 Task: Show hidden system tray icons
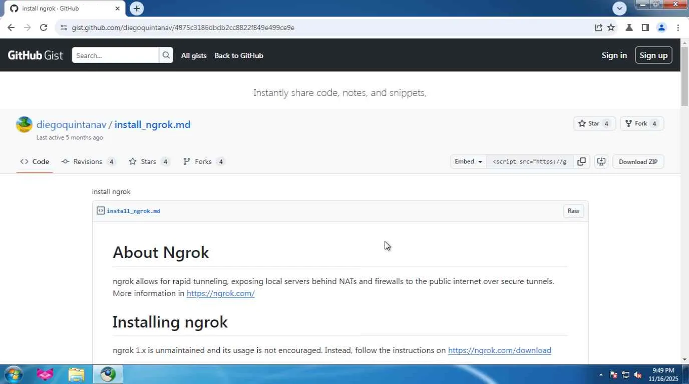[601, 374]
